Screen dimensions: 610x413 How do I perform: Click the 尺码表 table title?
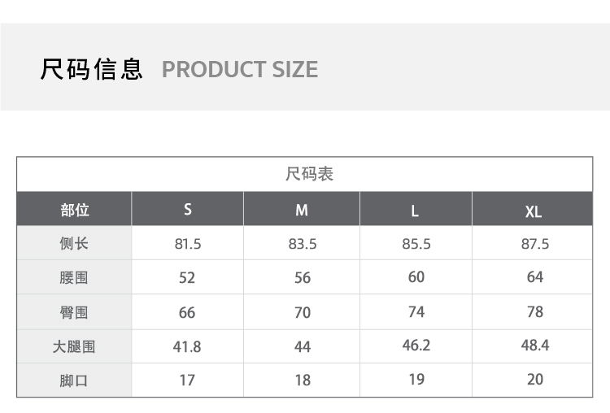point(309,174)
